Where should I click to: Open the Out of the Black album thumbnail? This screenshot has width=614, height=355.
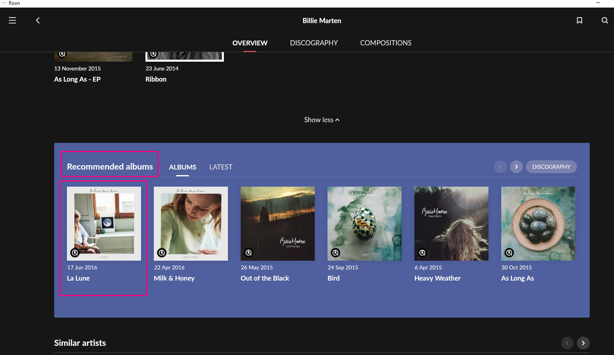pos(277,223)
